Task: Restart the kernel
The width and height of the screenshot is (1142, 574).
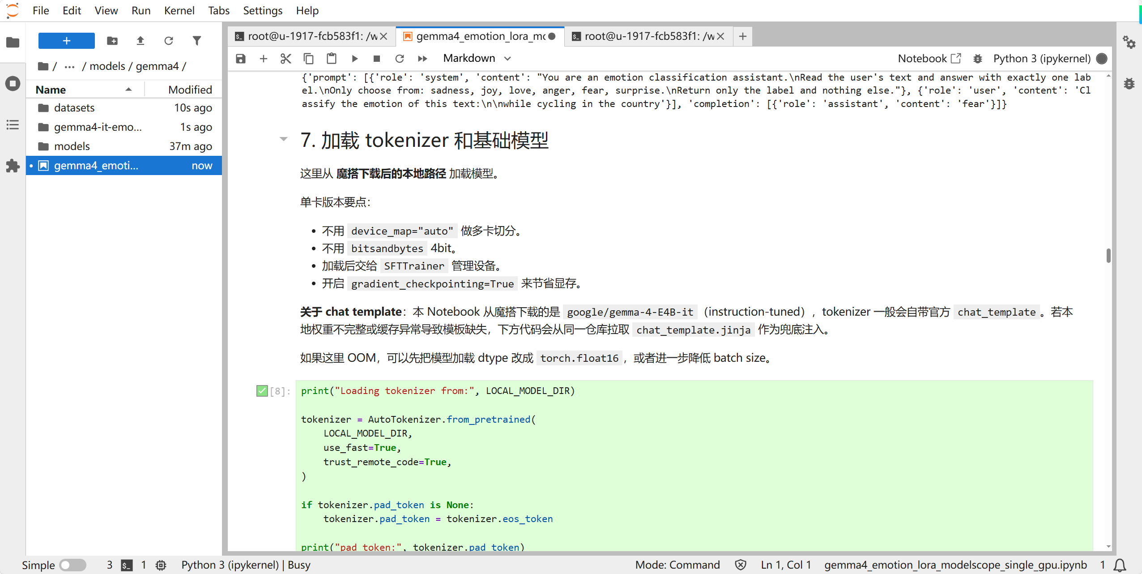Action: (x=400, y=59)
